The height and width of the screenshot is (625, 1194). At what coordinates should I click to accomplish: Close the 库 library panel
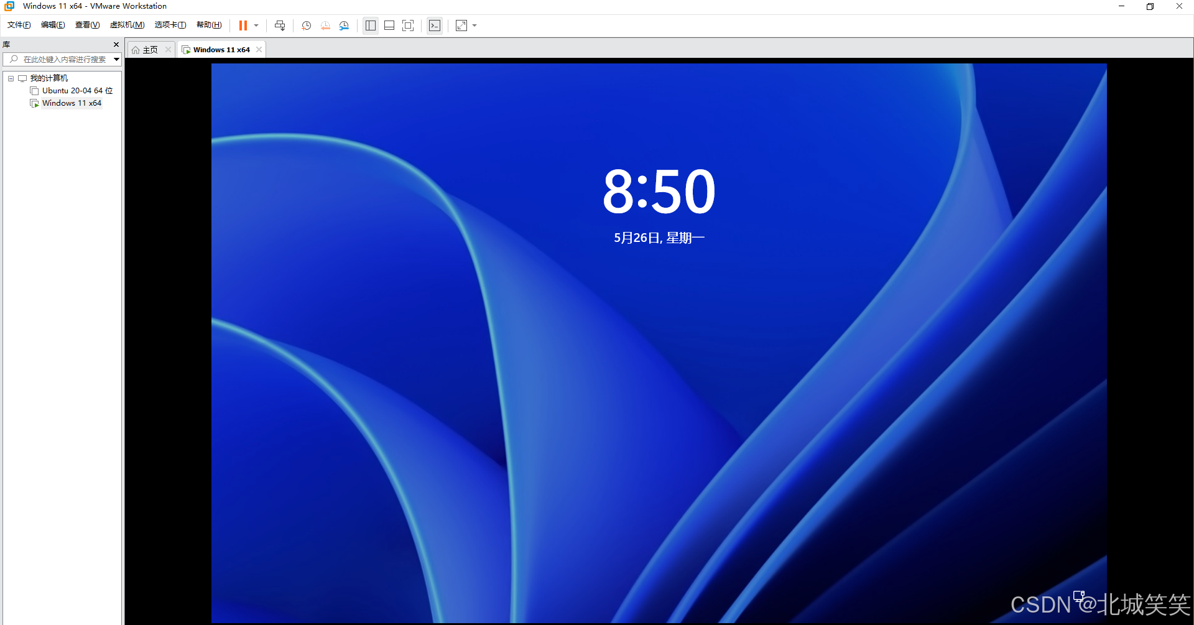pyautogui.click(x=116, y=44)
